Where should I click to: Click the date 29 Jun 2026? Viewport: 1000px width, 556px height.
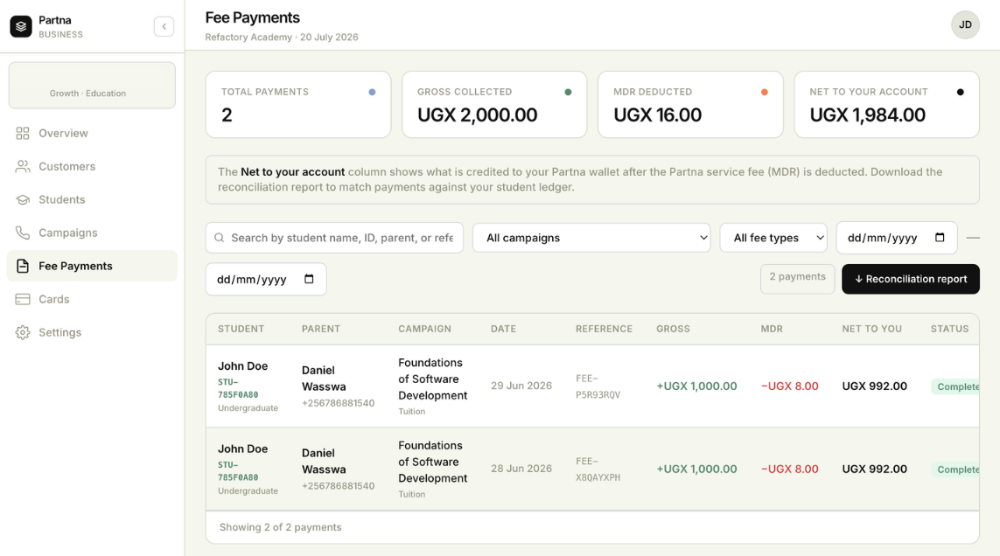[x=521, y=386]
